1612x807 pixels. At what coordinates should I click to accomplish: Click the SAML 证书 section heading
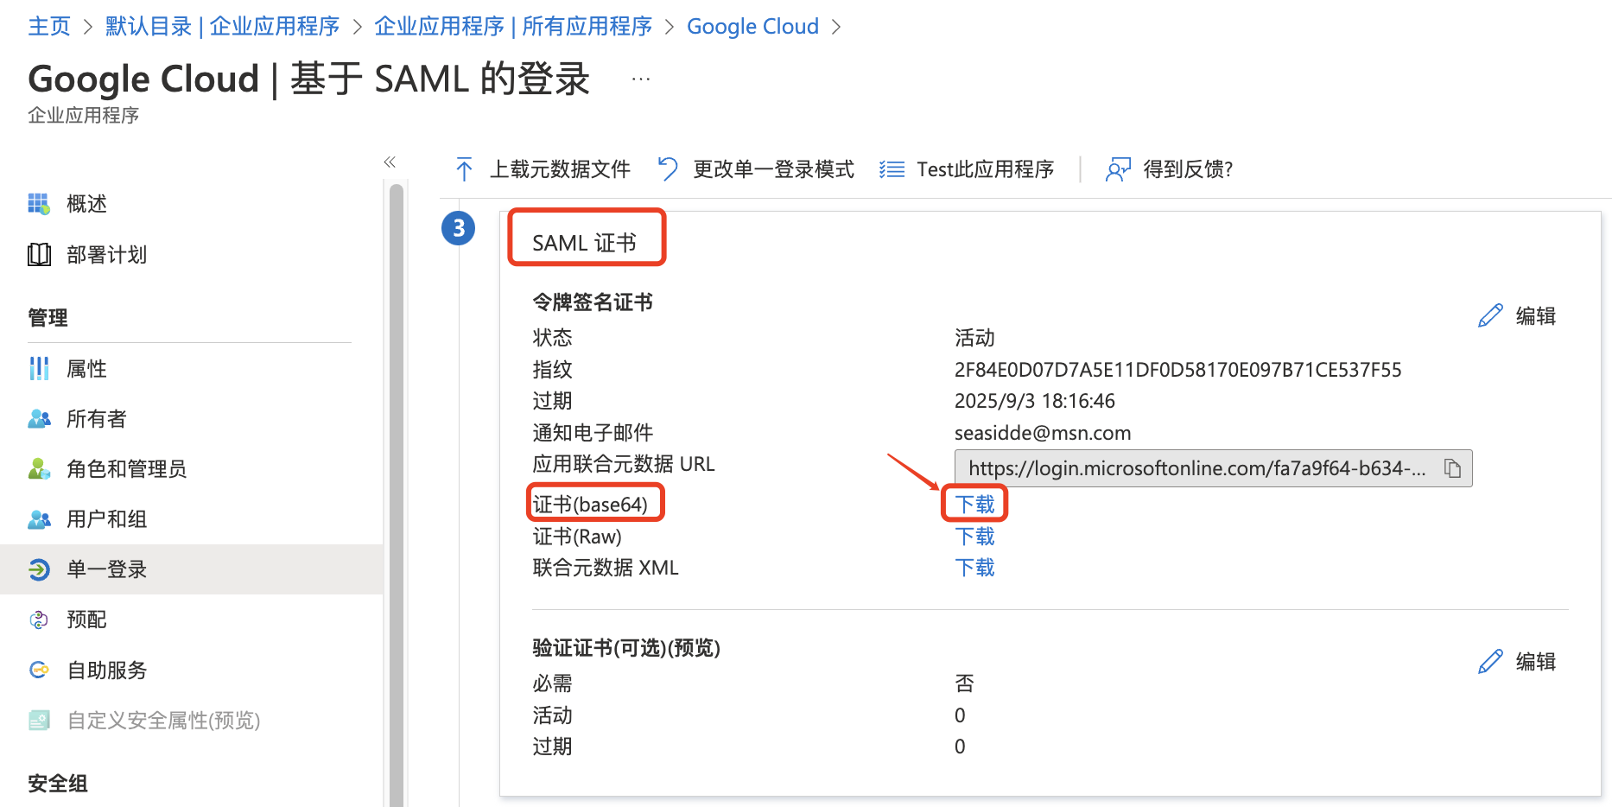(584, 243)
